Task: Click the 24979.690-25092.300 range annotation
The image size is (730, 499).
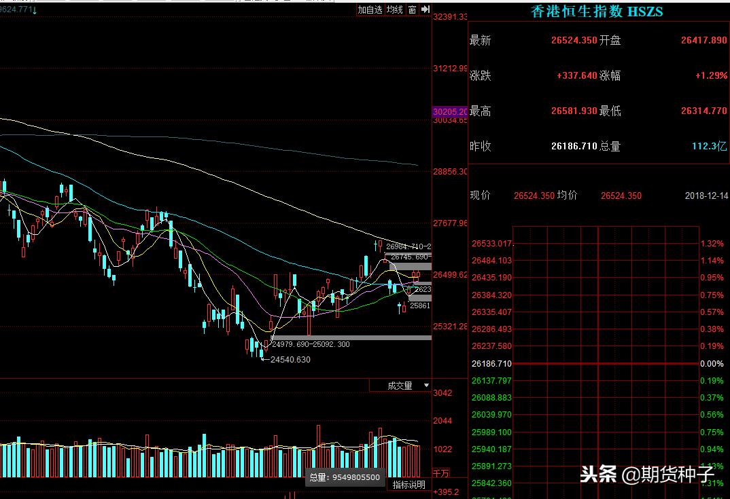Action: pyautogui.click(x=311, y=344)
